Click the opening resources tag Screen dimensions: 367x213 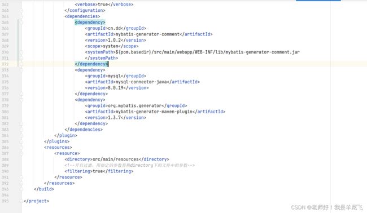(58, 148)
